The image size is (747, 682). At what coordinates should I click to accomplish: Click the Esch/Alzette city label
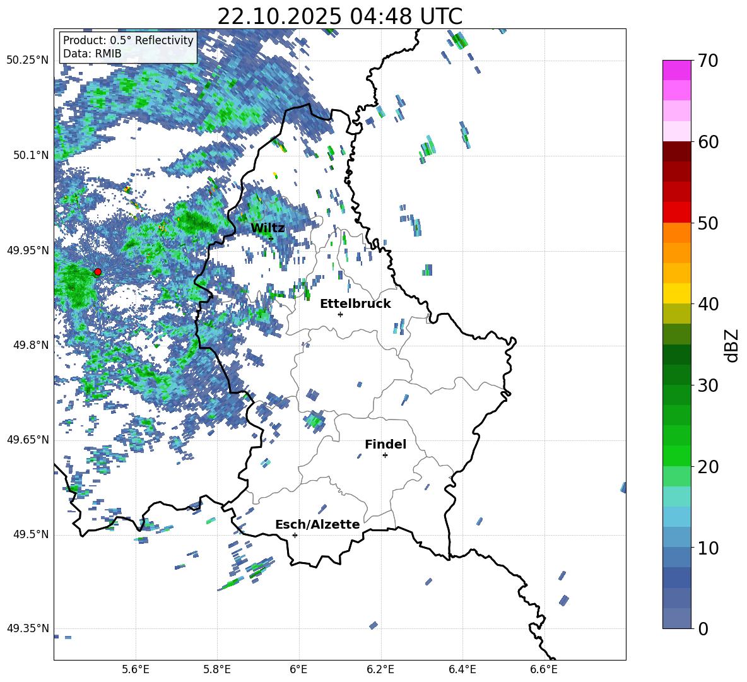coord(317,524)
